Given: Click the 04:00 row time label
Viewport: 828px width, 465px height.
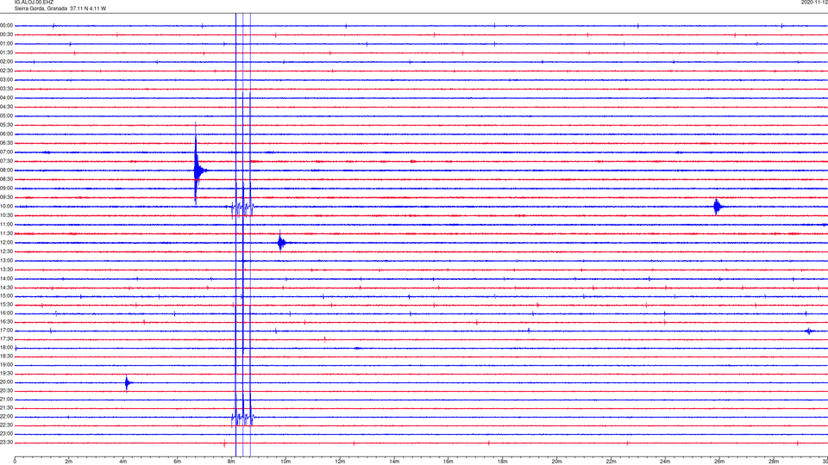Looking at the screenshot, I should click(x=6, y=97).
